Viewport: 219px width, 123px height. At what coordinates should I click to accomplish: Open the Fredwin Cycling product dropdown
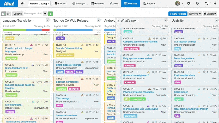[39, 3]
